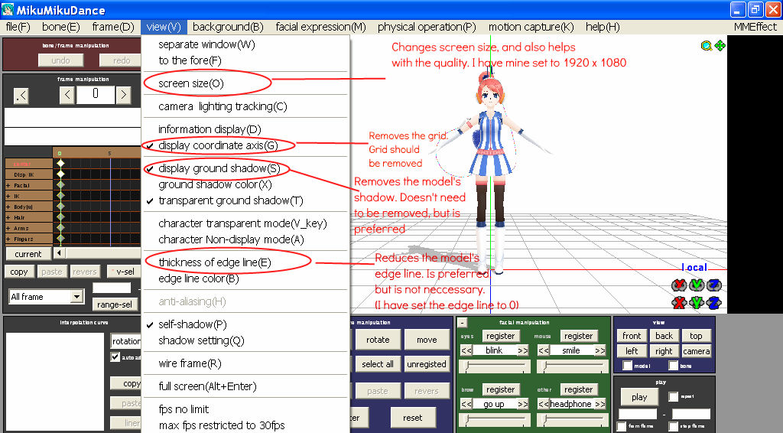Click the select all button

coord(378,364)
